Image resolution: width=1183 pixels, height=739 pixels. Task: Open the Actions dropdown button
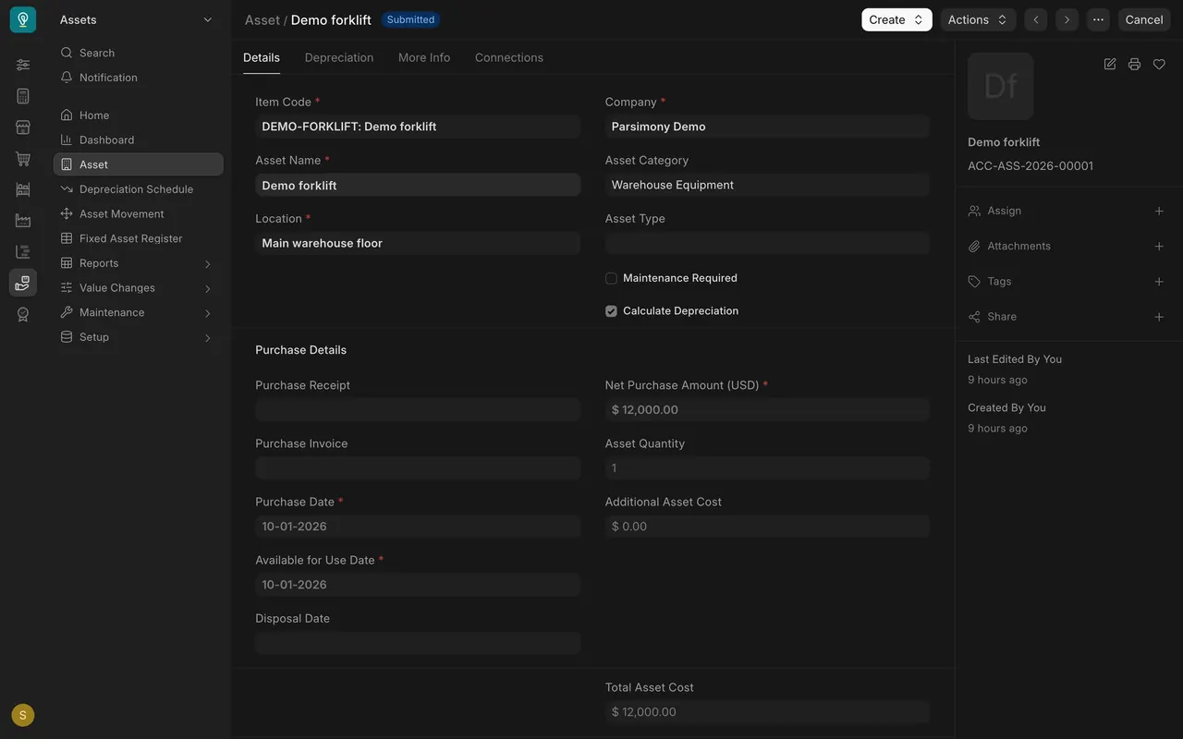(978, 19)
